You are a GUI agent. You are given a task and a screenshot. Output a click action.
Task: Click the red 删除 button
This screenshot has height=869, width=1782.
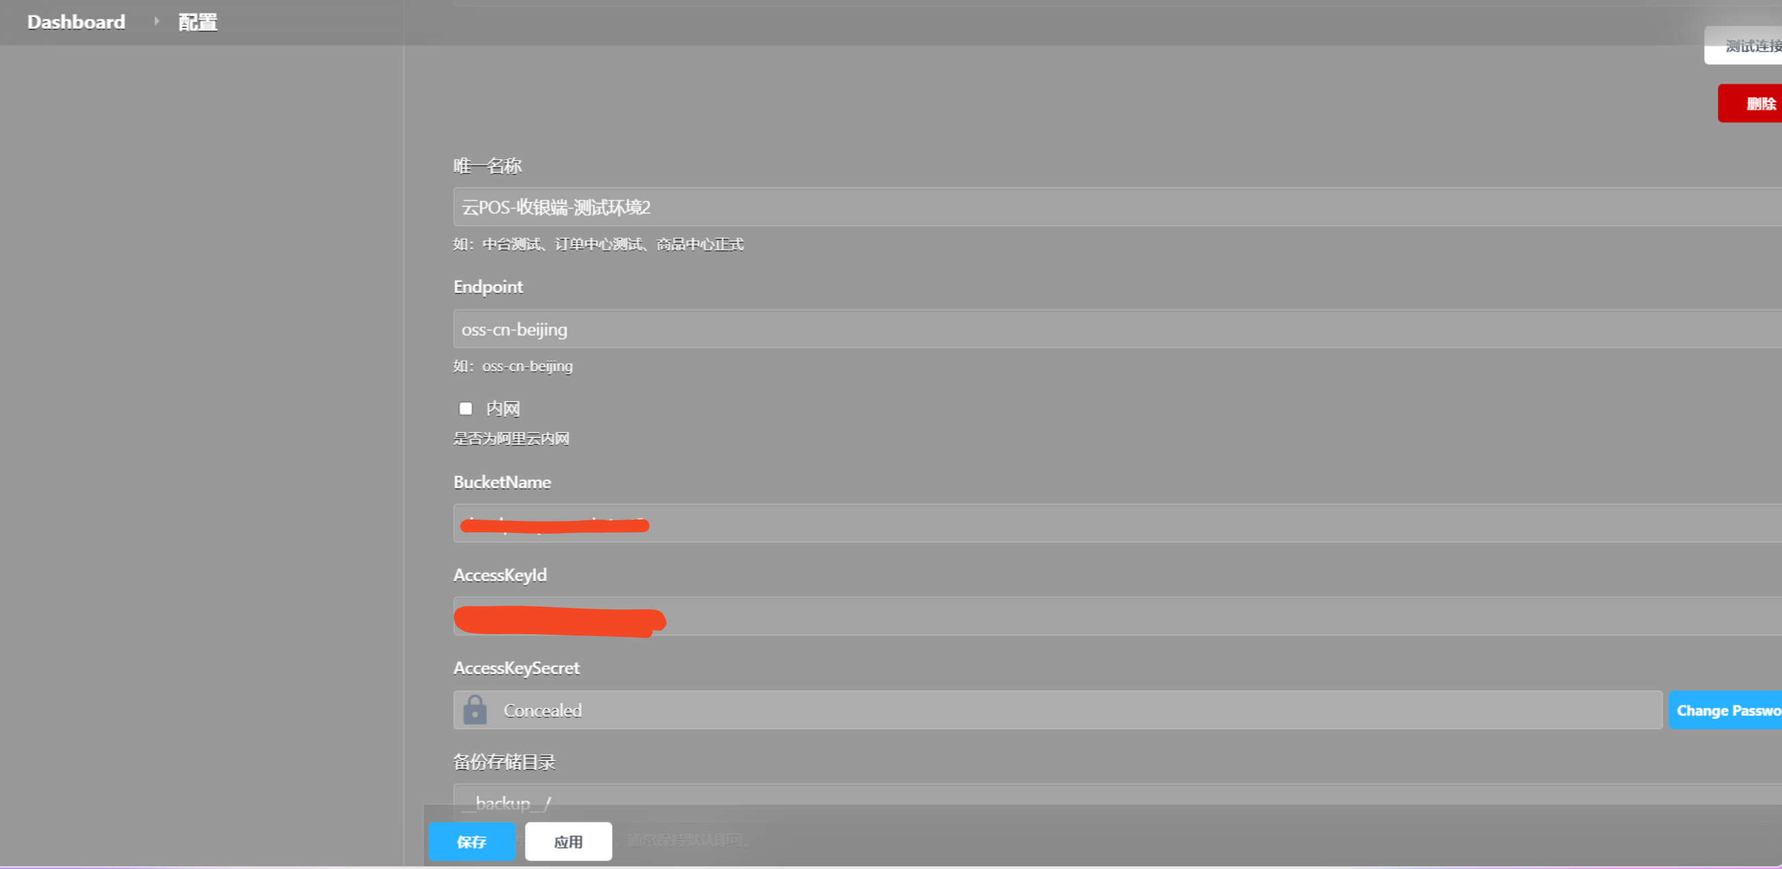[1754, 104]
